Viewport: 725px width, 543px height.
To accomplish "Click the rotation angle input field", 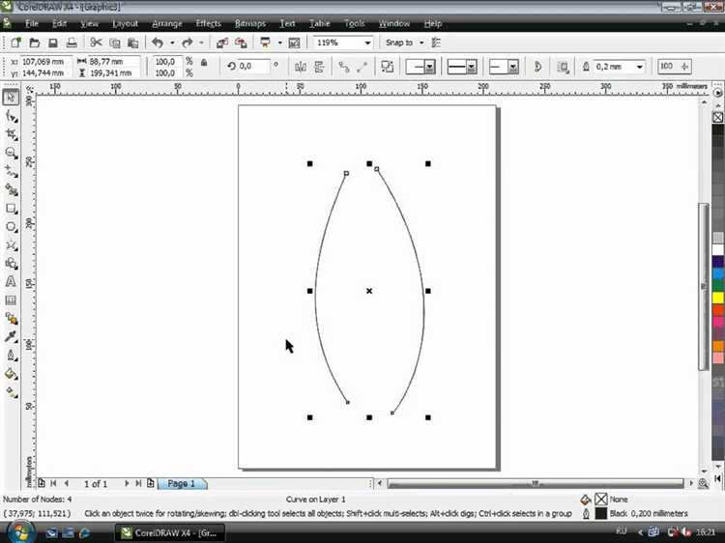I will point(253,67).
